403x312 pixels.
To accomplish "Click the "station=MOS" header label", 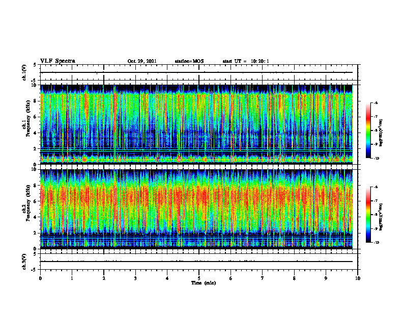I will (x=189, y=61).
